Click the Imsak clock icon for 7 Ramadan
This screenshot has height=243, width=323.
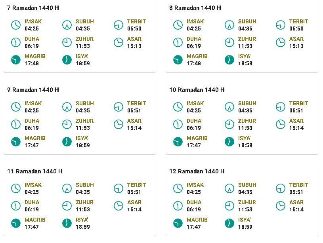point(16,25)
